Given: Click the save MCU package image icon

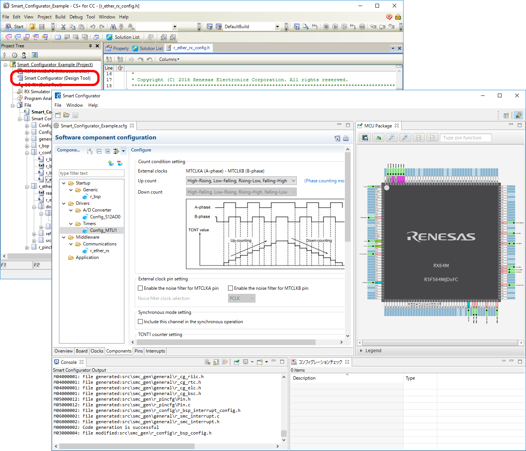Looking at the screenshot, I should [364, 138].
